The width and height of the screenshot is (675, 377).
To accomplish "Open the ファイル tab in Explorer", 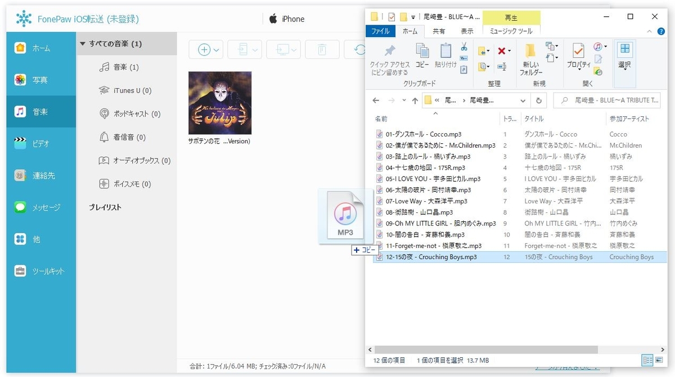I will coord(381,31).
